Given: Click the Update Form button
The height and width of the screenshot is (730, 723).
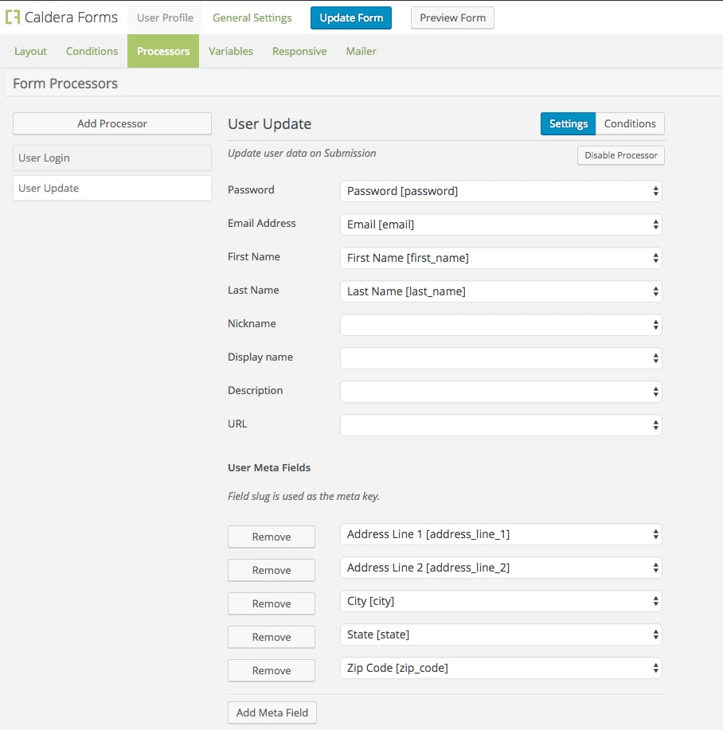Looking at the screenshot, I should coord(351,18).
